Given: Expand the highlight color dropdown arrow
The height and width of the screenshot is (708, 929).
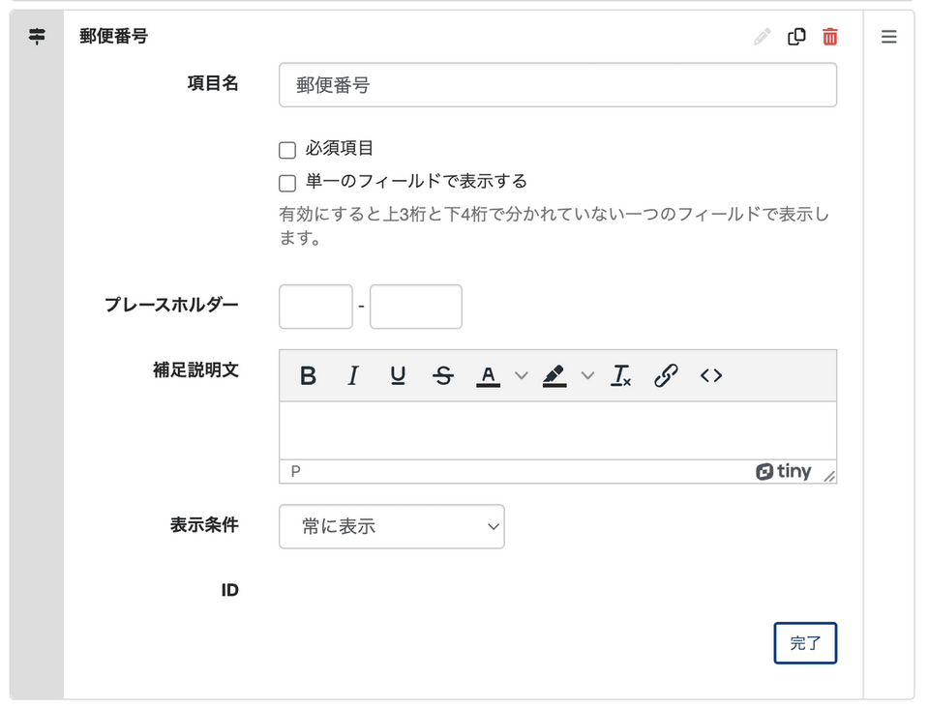Looking at the screenshot, I should (x=587, y=376).
